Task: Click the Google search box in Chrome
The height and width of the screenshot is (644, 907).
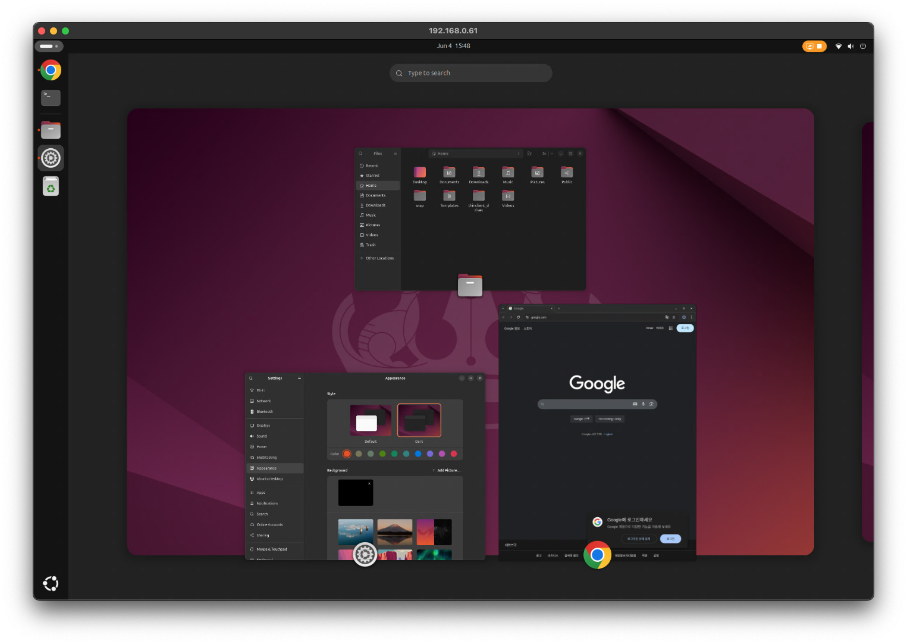Action: click(597, 404)
